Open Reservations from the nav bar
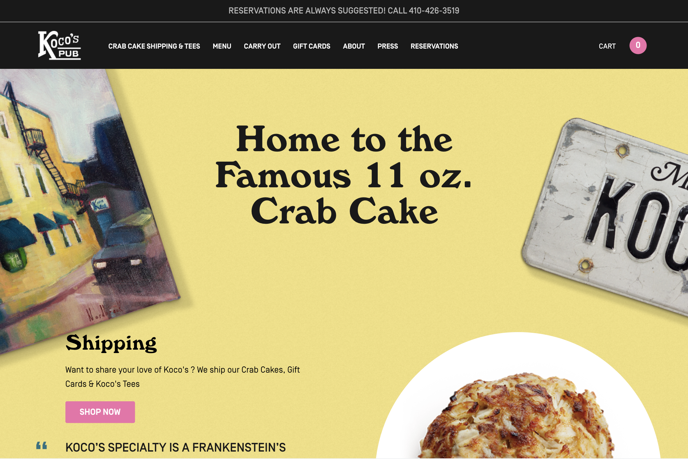Image resolution: width=688 pixels, height=459 pixels. pos(434,46)
